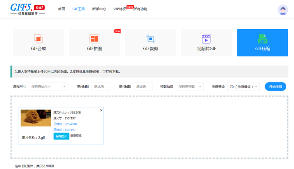This screenshot has width=294, height=169.
Task: Open the GIF工具 nav item
Action: tap(79, 9)
